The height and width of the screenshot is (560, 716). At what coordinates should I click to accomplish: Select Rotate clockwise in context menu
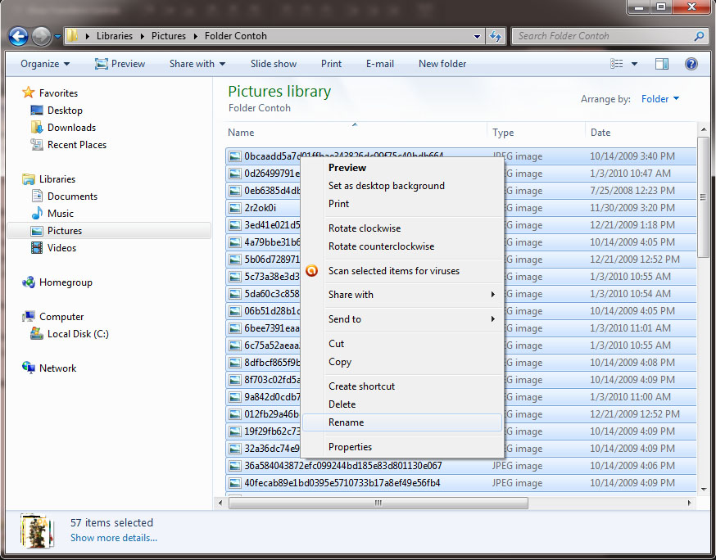click(x=365, y=228)
